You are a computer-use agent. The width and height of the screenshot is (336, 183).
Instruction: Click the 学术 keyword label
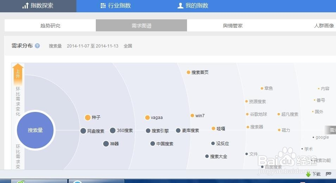[x=309, y=149]
